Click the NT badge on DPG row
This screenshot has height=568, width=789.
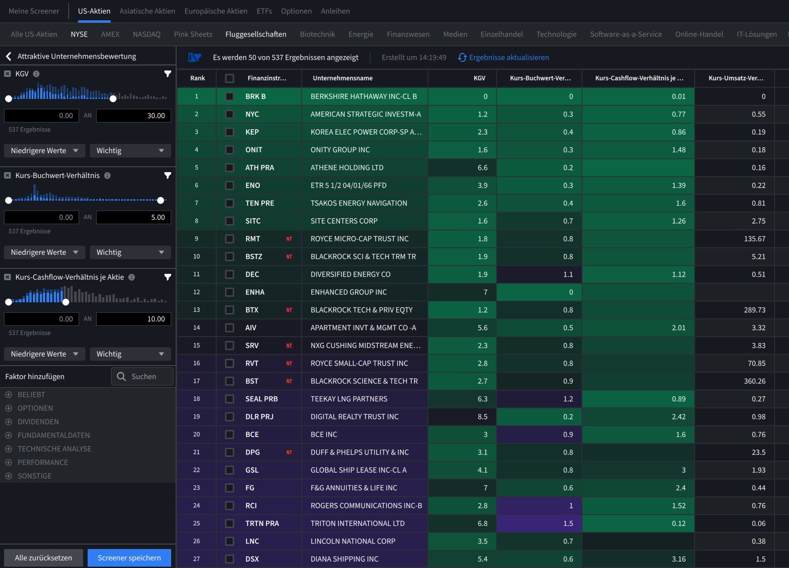(289, 452)
